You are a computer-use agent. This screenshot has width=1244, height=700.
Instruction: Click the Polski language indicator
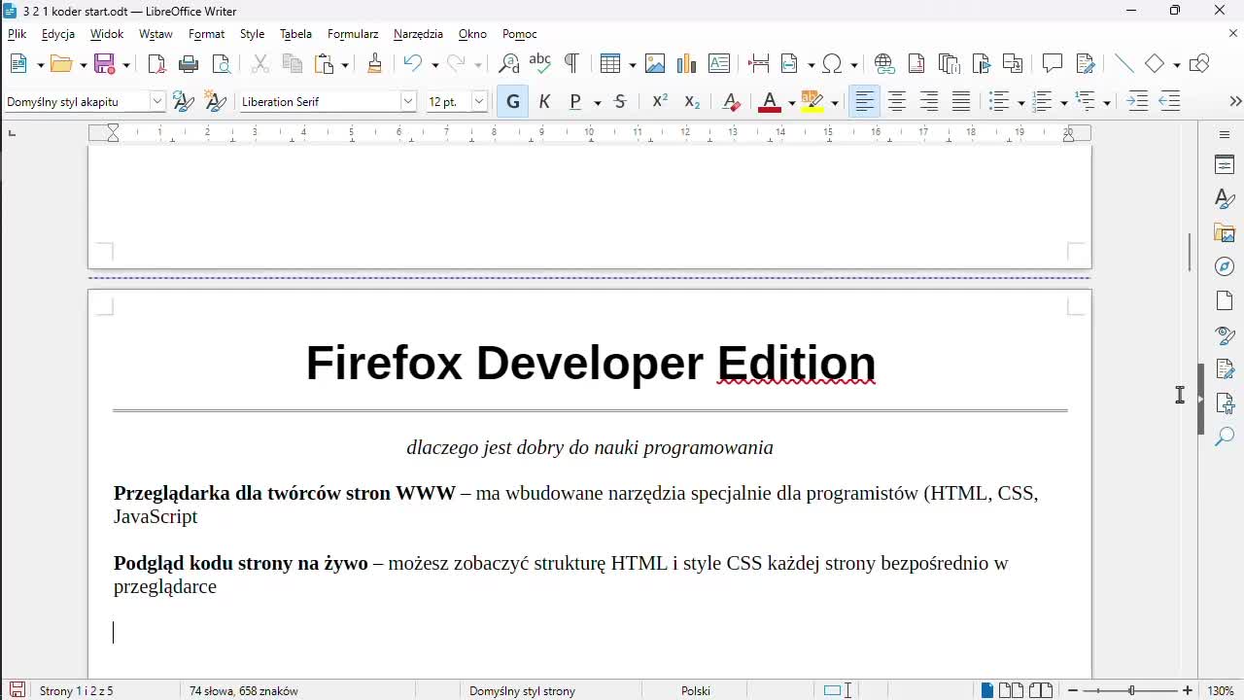[x=695, y=690]
